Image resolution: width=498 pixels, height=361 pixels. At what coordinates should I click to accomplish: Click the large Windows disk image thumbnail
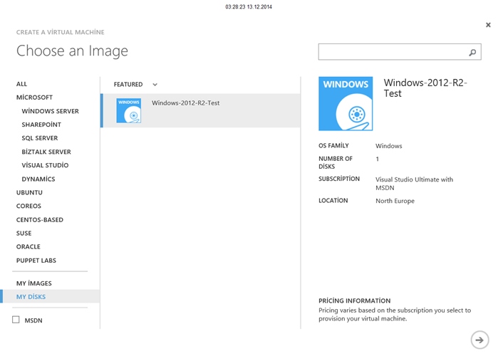tap(346, 103)
